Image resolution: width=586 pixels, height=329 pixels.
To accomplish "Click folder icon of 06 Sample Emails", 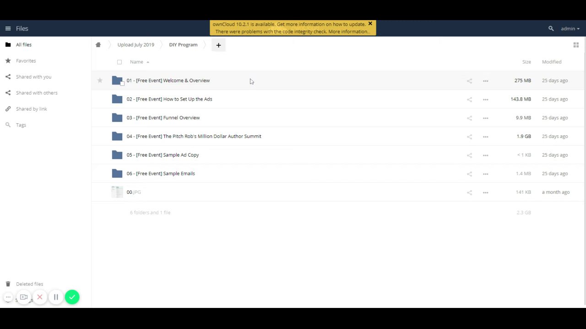I will [x=117, y=174].
